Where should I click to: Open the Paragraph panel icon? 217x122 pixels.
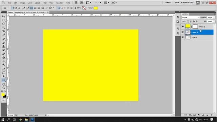[x=178, y=33]
